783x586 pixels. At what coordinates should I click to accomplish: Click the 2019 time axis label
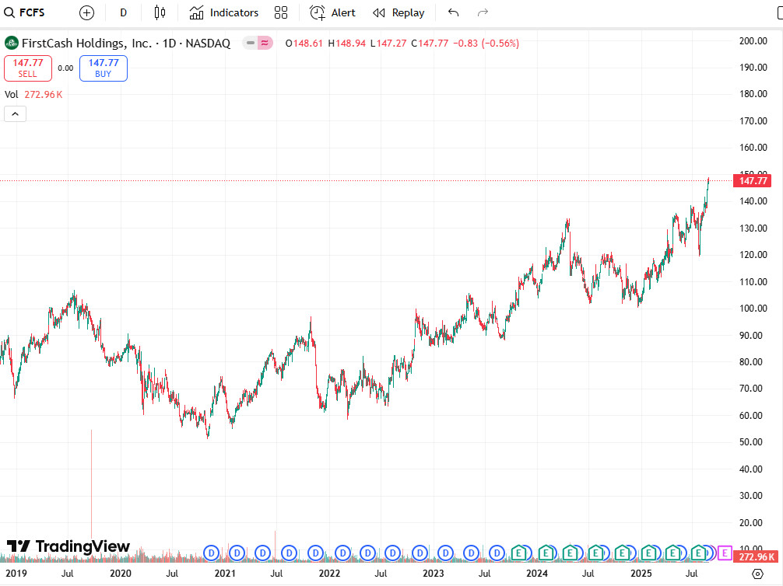point(16,574)
